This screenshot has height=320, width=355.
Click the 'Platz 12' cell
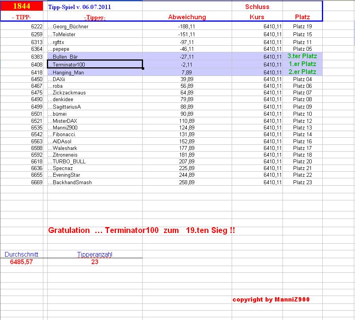[303, 121]
